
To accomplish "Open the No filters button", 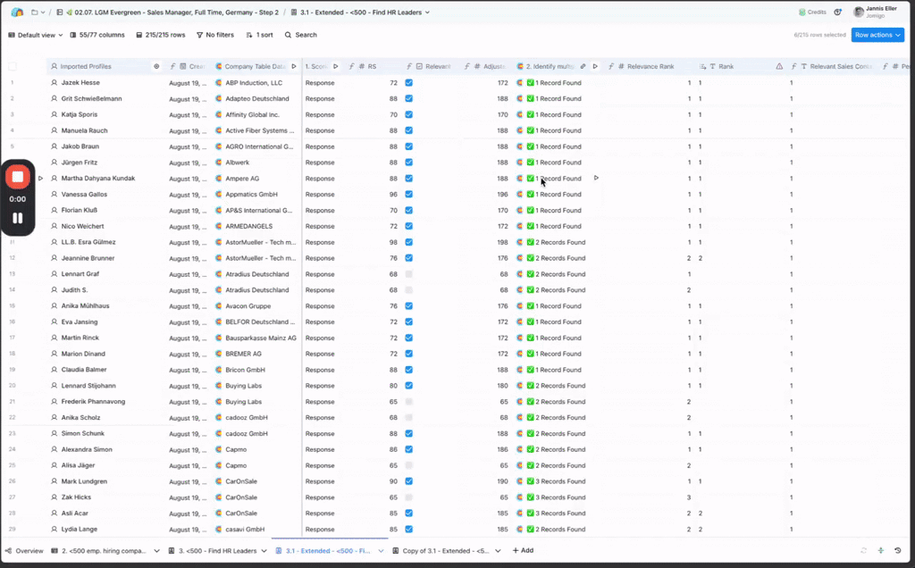I will [214, 35].
